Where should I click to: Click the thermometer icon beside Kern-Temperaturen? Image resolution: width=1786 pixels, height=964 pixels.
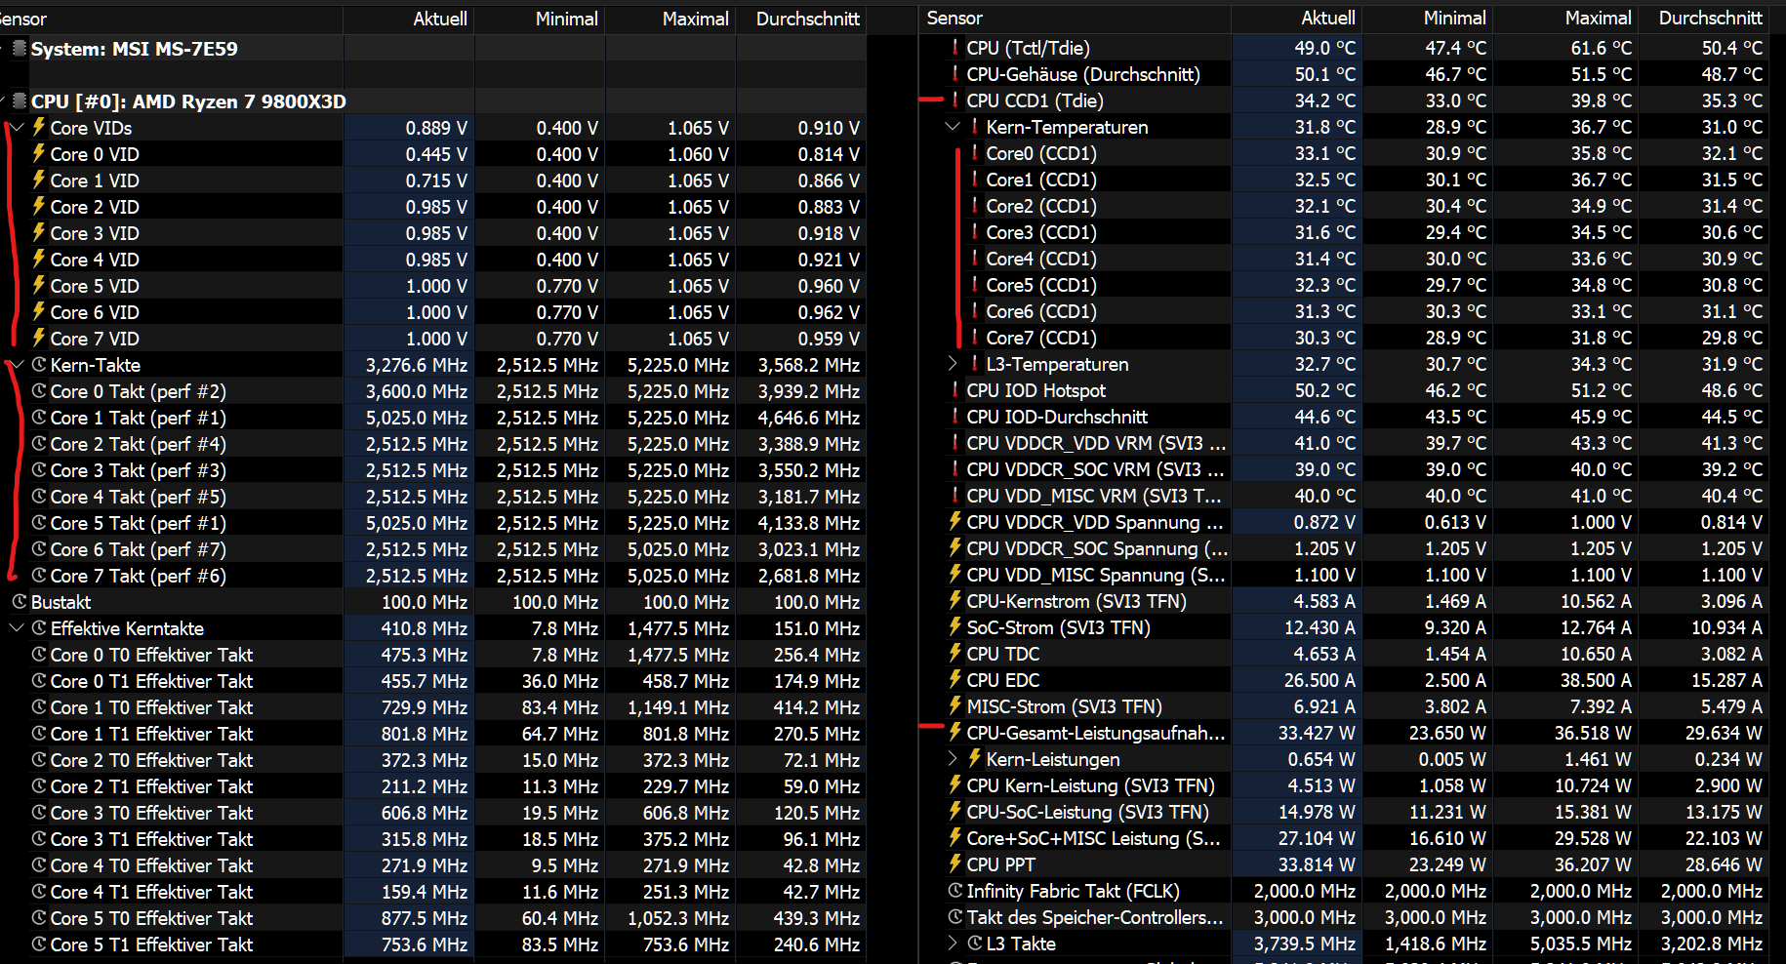pos(974,127)
